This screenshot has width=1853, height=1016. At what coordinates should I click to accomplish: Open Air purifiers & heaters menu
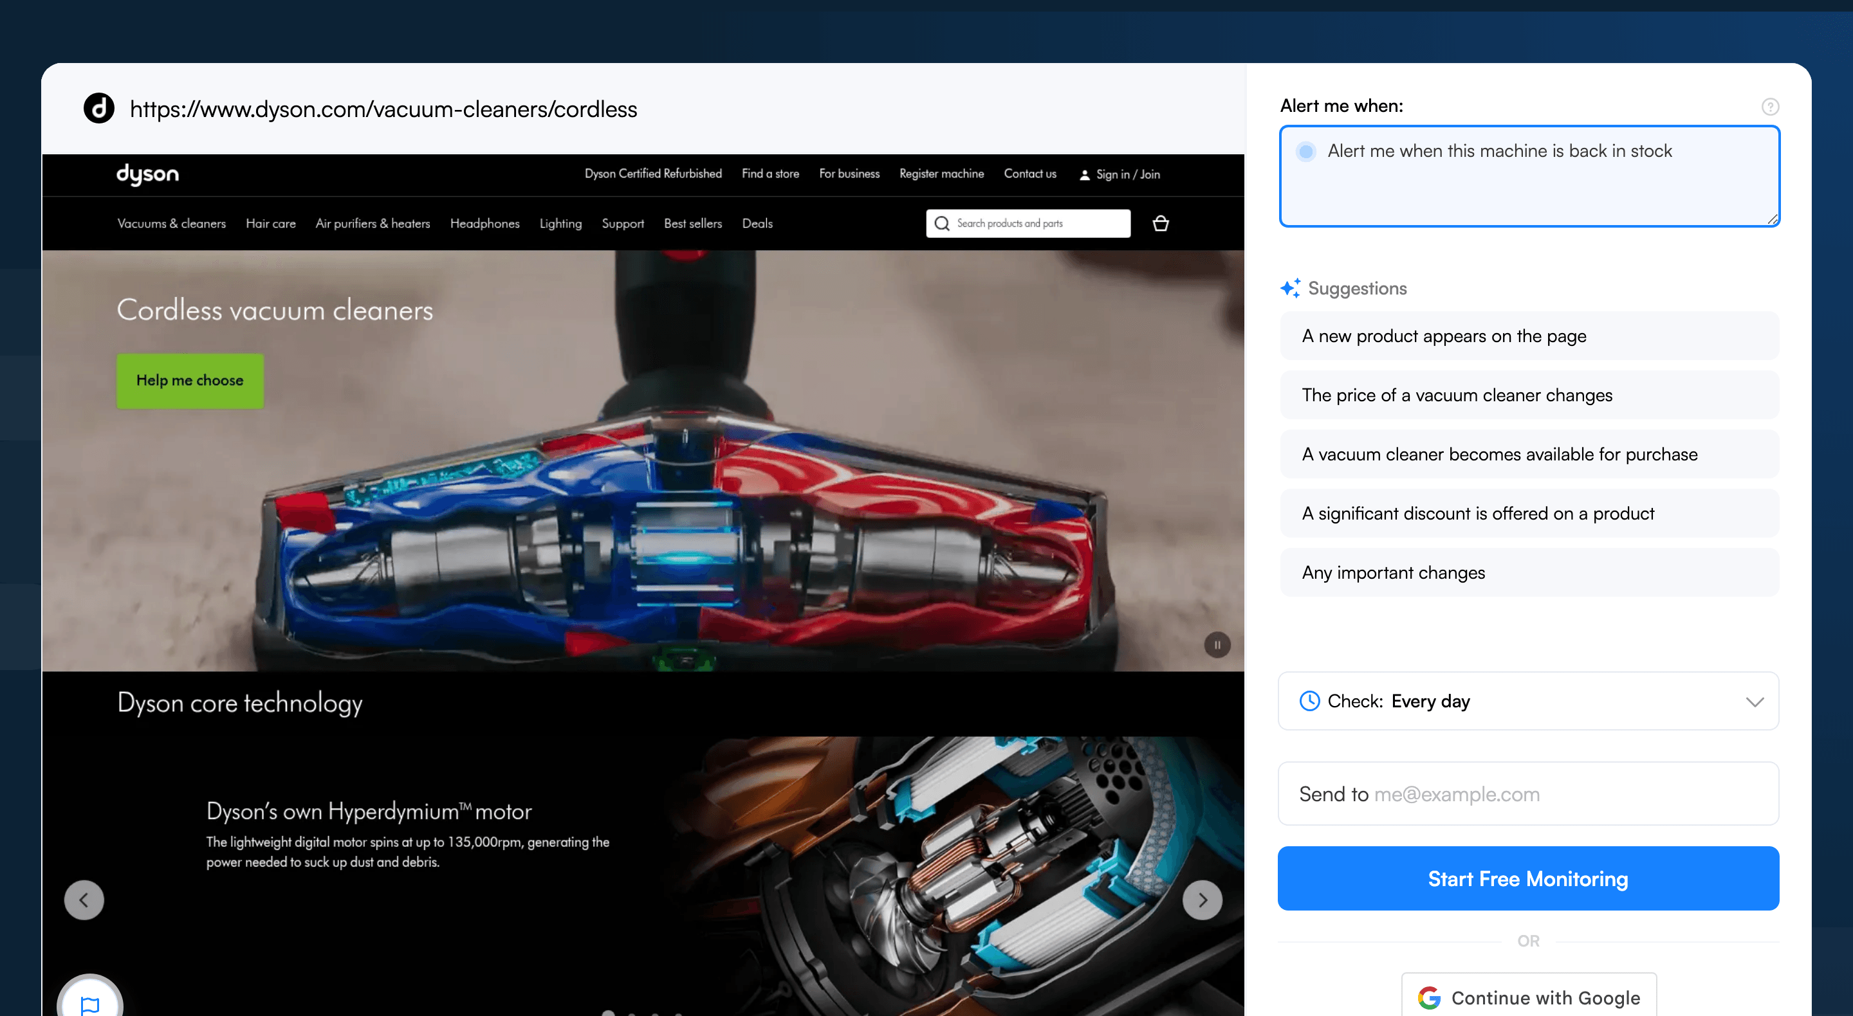coord(373,224)
